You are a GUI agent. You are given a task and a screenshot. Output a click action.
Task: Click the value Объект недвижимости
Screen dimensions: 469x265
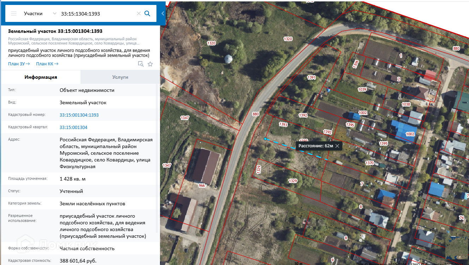[x=87, y=90]
